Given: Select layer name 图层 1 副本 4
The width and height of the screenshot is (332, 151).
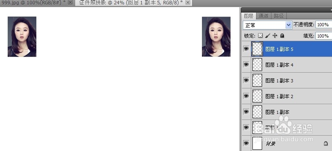Looking at the screenshot, I should [x=279, y=65].
